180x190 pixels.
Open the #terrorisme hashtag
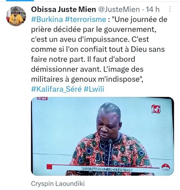[x=85, y=19]
